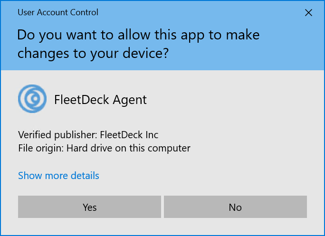Click the word "Agent" in the app name
Viewport: 325px width, 236px height.
[x=130, y=100]
